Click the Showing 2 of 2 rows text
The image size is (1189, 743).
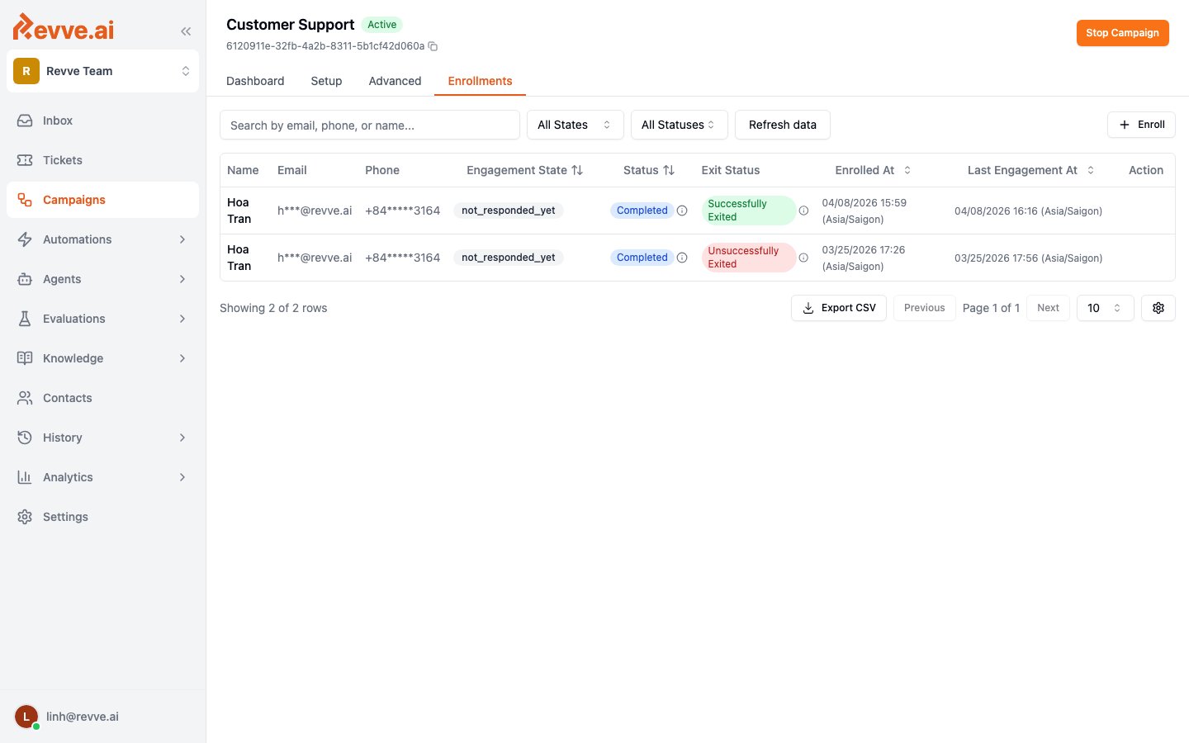(x=273, y=308)
